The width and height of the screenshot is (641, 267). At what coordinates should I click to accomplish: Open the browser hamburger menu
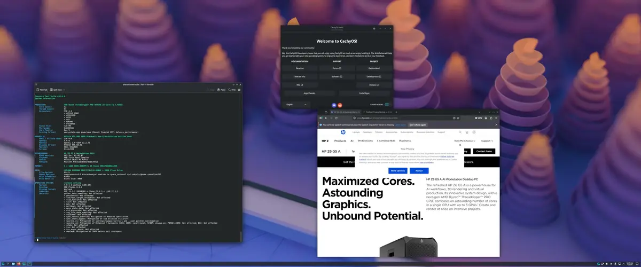pyautogui.click(x=496, y=118)
